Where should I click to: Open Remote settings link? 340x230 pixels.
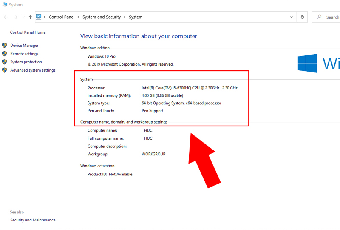(x=24, y=54)
